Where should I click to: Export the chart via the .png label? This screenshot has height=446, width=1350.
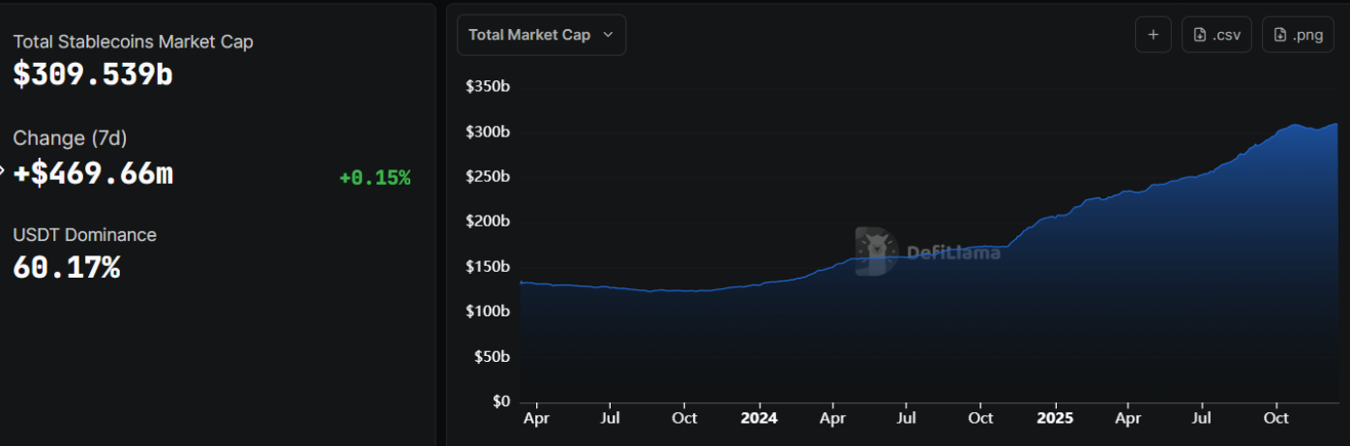tap(1307, 35)
